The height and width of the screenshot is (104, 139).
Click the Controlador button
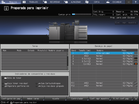pyautogui.click(x=78, y=99)
